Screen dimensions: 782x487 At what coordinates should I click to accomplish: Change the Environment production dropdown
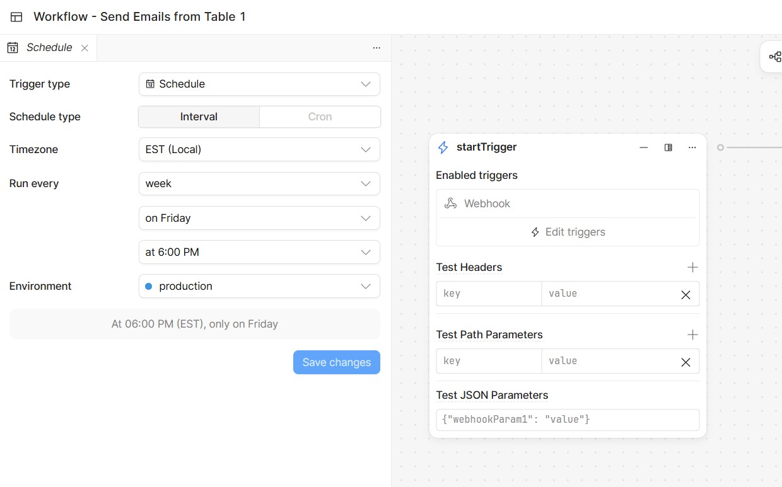tap(259, 286)
